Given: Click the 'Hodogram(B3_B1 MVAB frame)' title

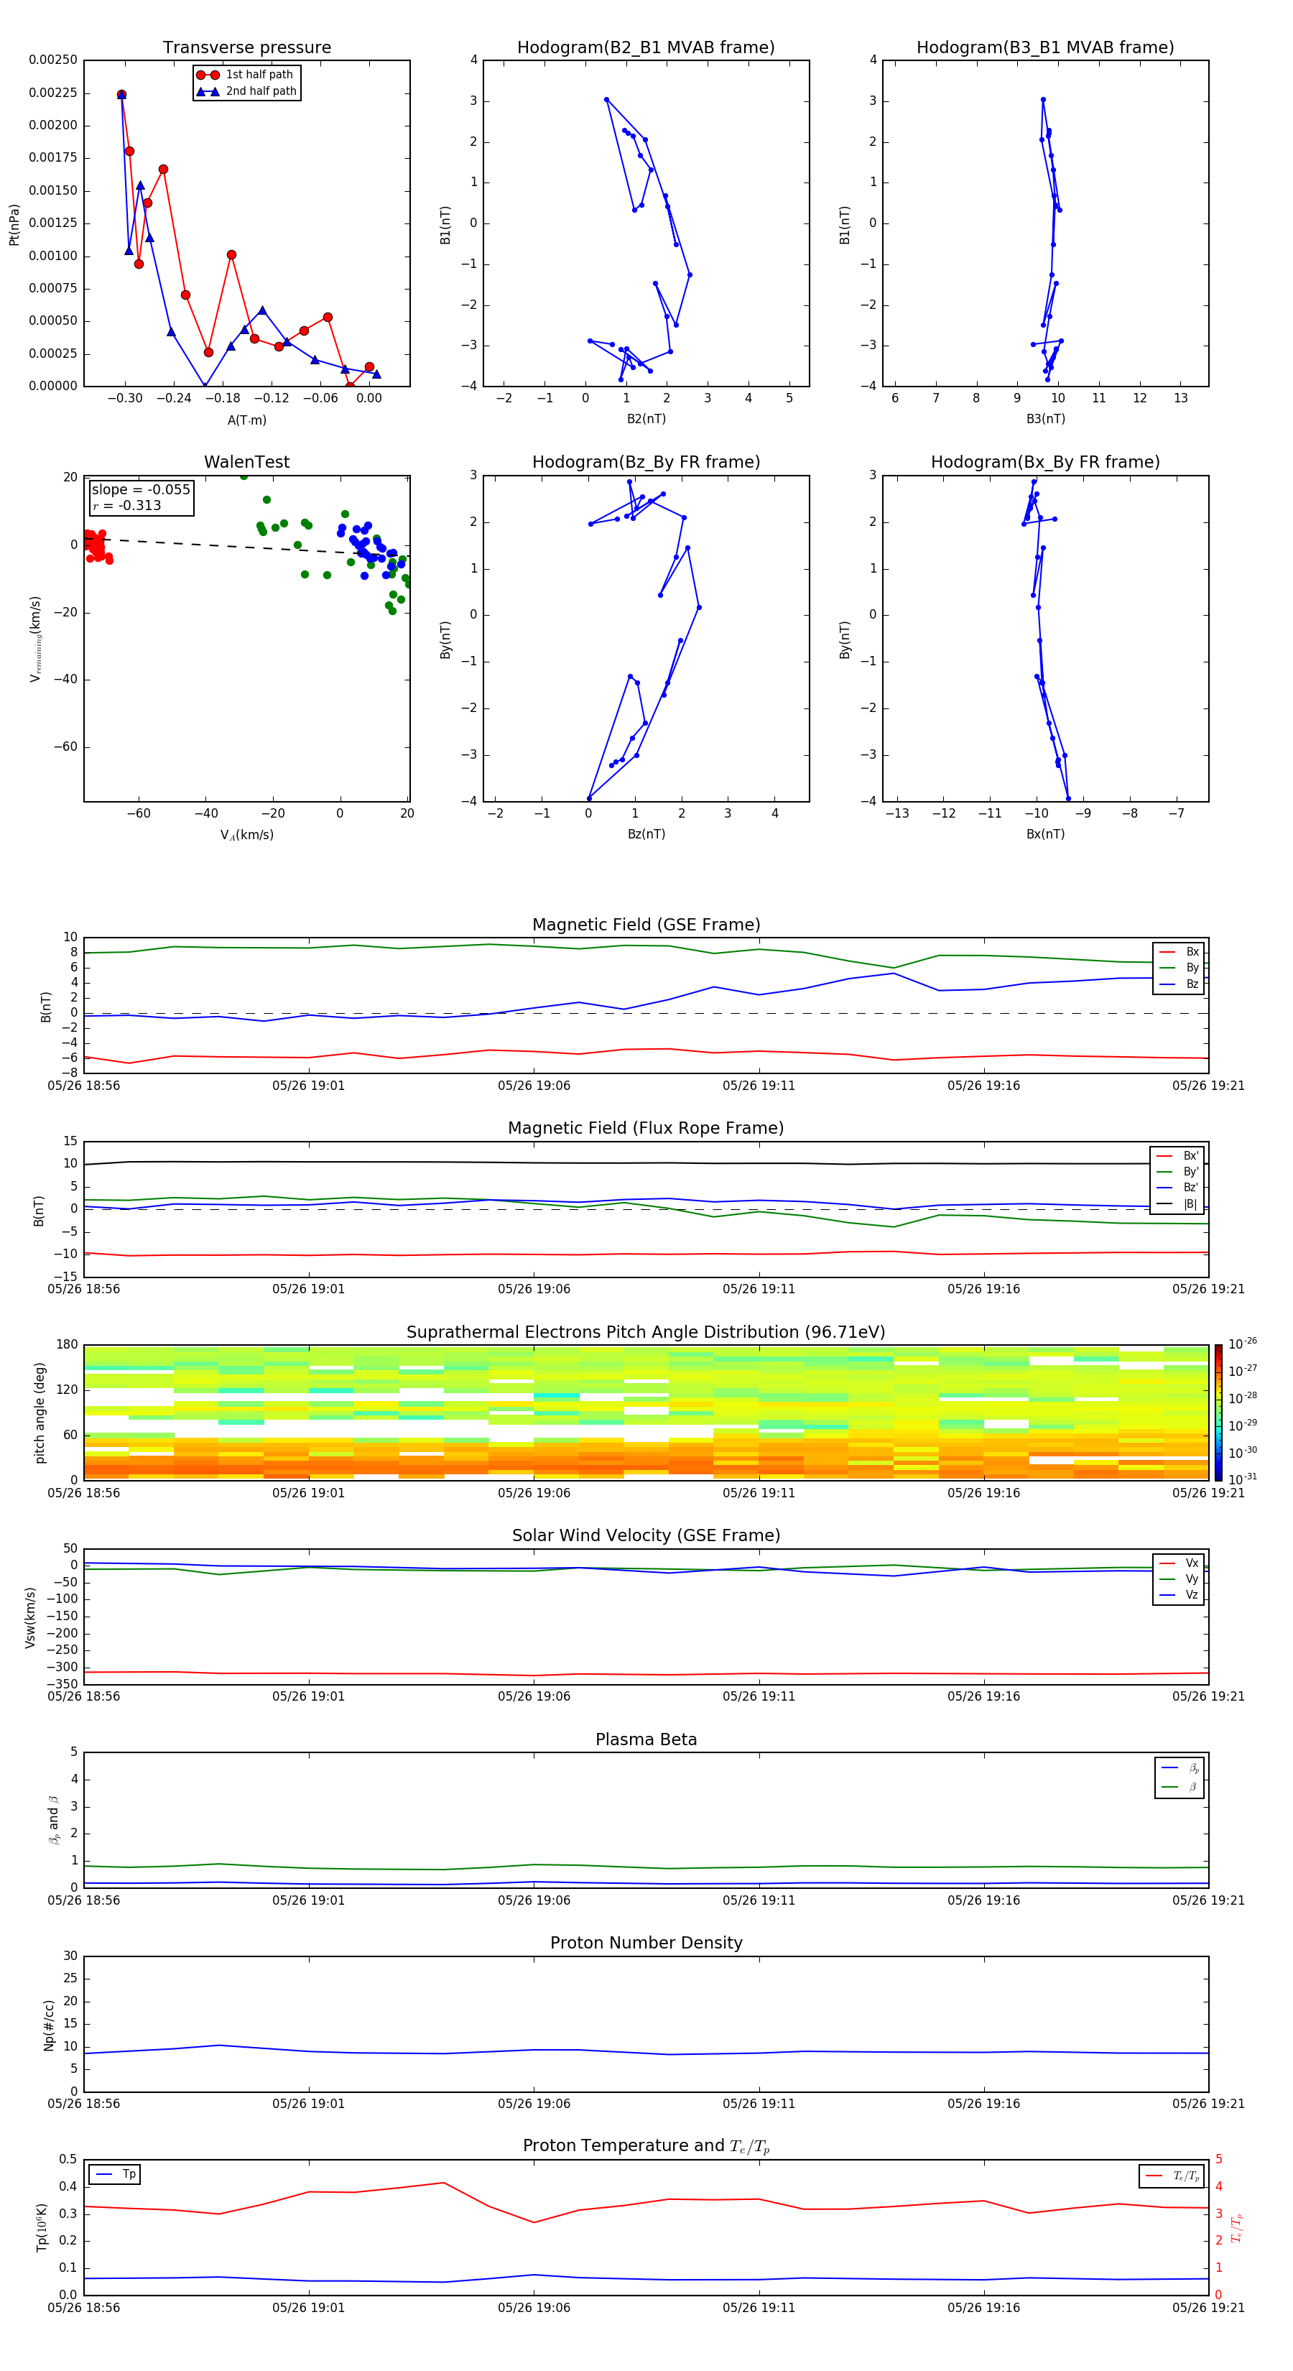Looking at the screenshot, I should click(1045, 48).
